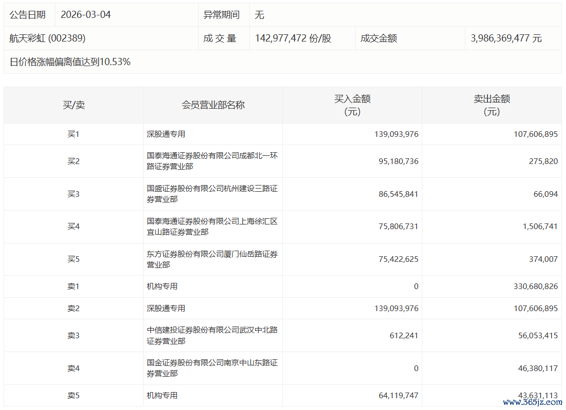The width and height of the screenshot is (566, 410).
Task: Select buy amount 75,422,625
Action: pos(399,259)
